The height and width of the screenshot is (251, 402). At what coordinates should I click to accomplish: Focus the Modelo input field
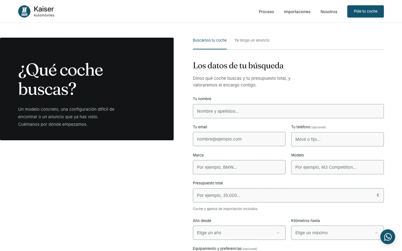pos(338,167)
